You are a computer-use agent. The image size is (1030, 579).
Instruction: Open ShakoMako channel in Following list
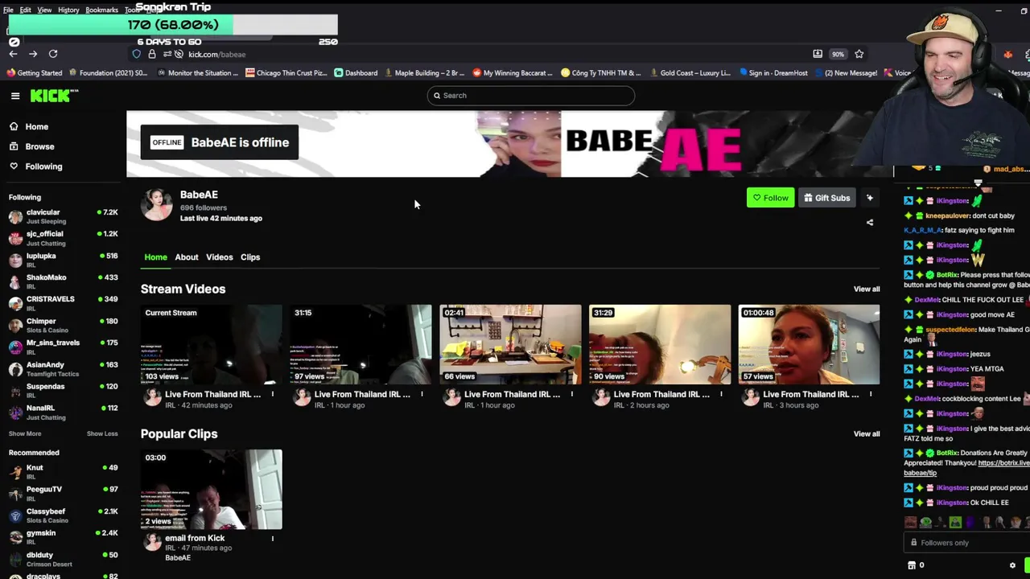click(x=63, y=281)
